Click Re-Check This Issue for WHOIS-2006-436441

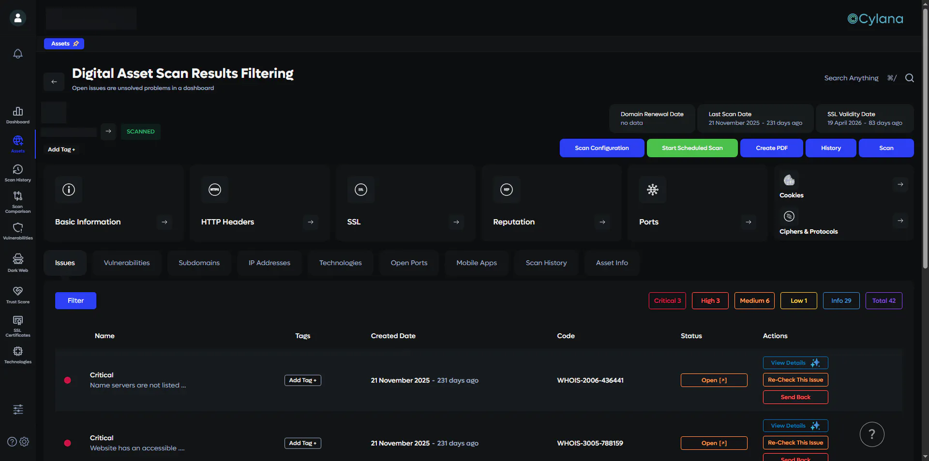coord(795,380)
